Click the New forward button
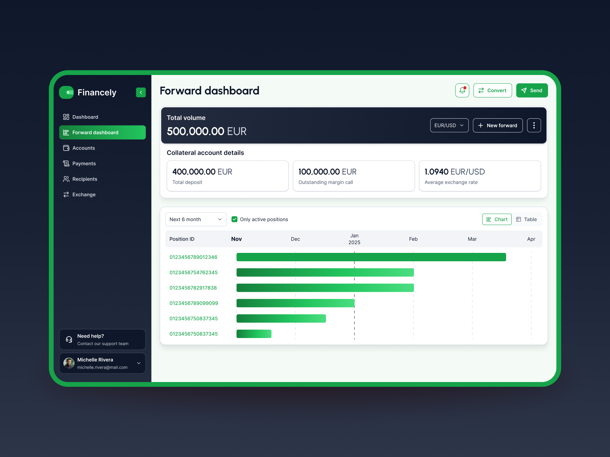Viewport: 610px width, 457px height. tap(497, 125)
